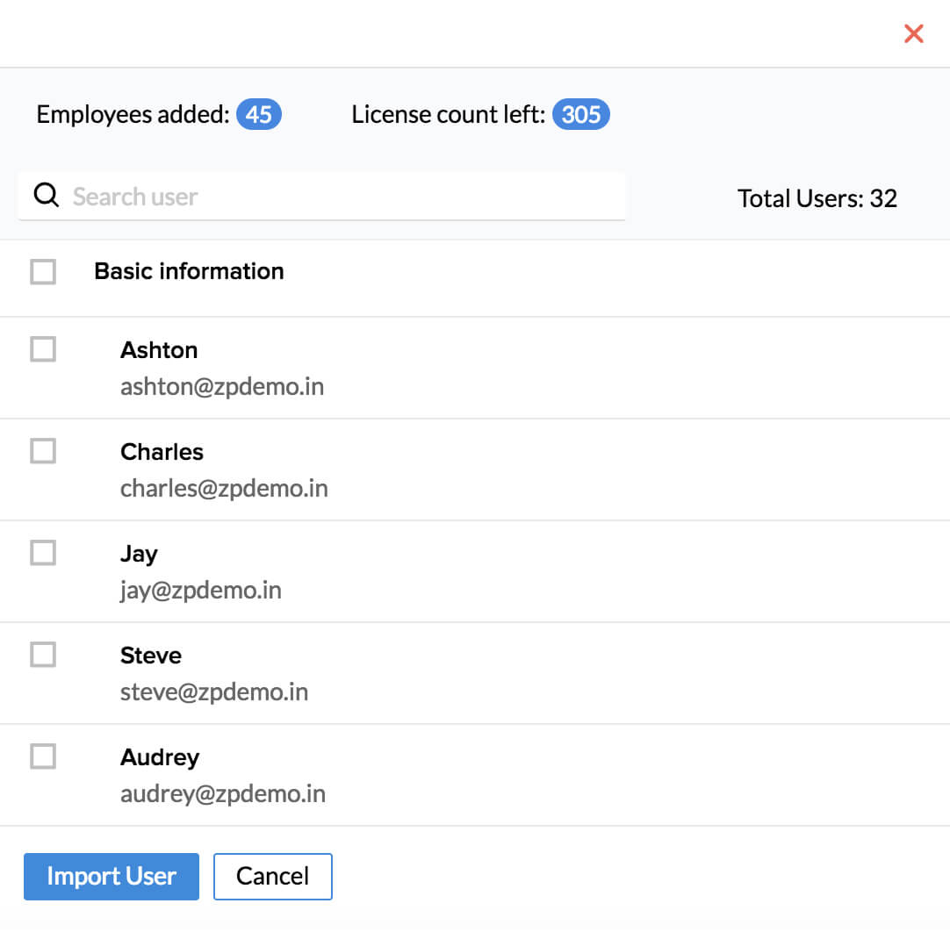Click the Ashton user name

point(159,350)
